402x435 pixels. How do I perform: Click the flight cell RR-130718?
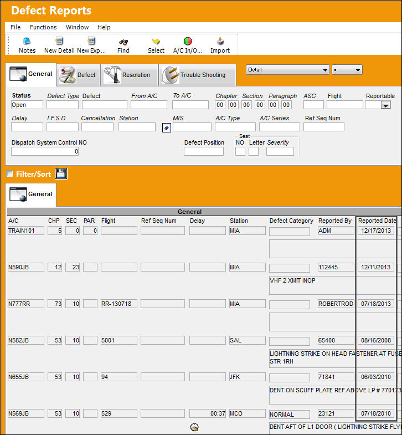coord(119,304)
